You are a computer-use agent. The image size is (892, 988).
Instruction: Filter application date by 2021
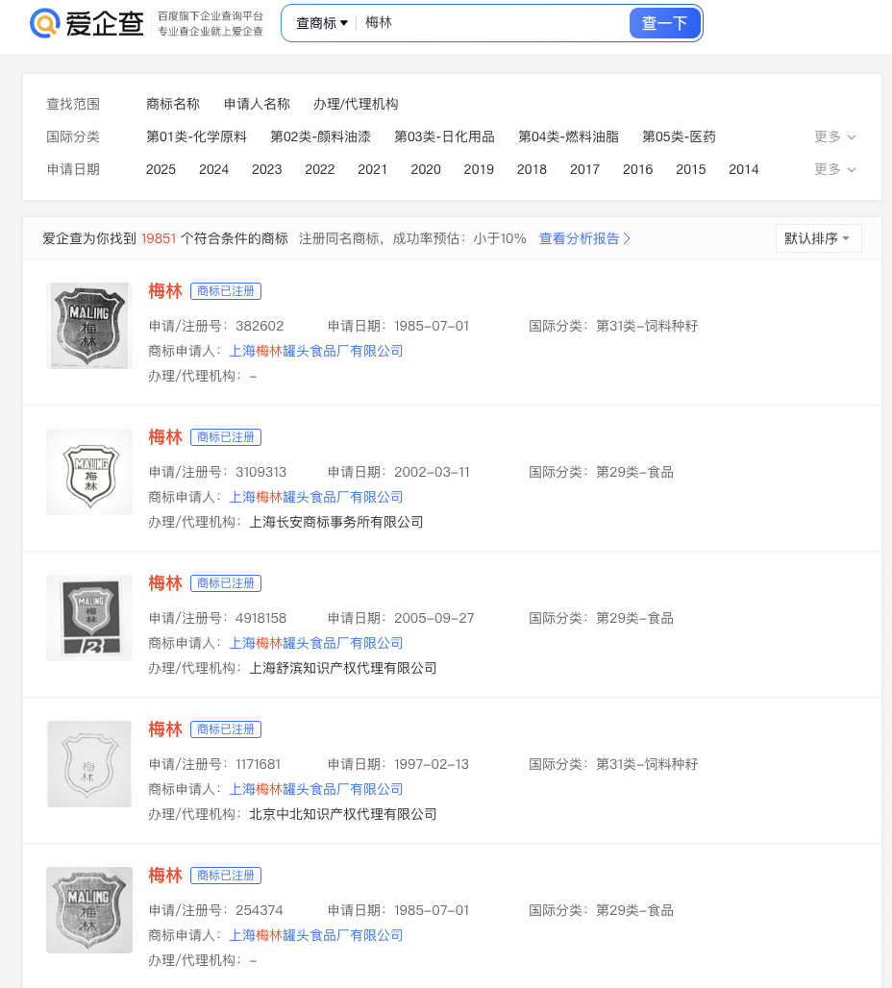(372, 169)
